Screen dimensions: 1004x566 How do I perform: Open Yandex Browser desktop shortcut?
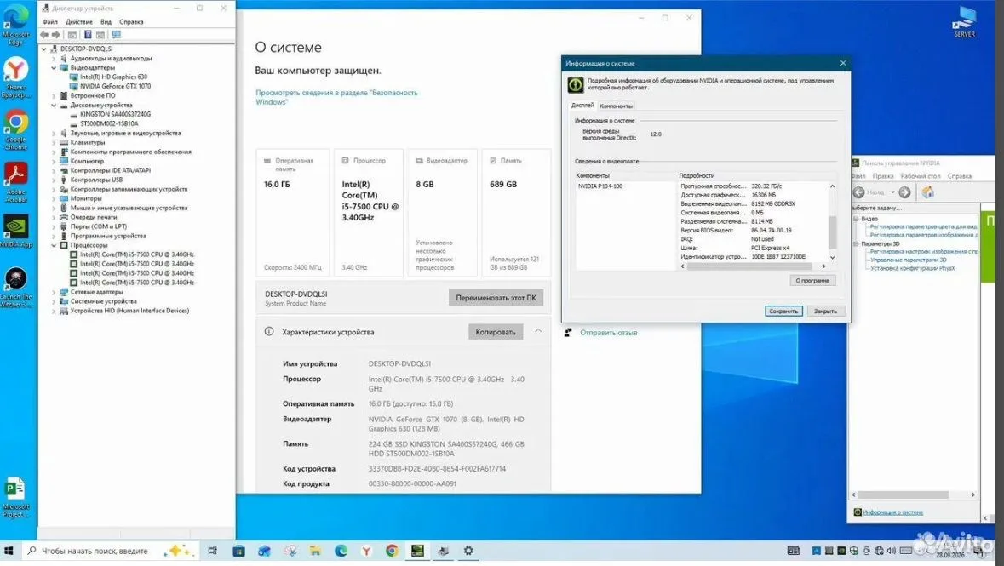(x=15, y=77)
